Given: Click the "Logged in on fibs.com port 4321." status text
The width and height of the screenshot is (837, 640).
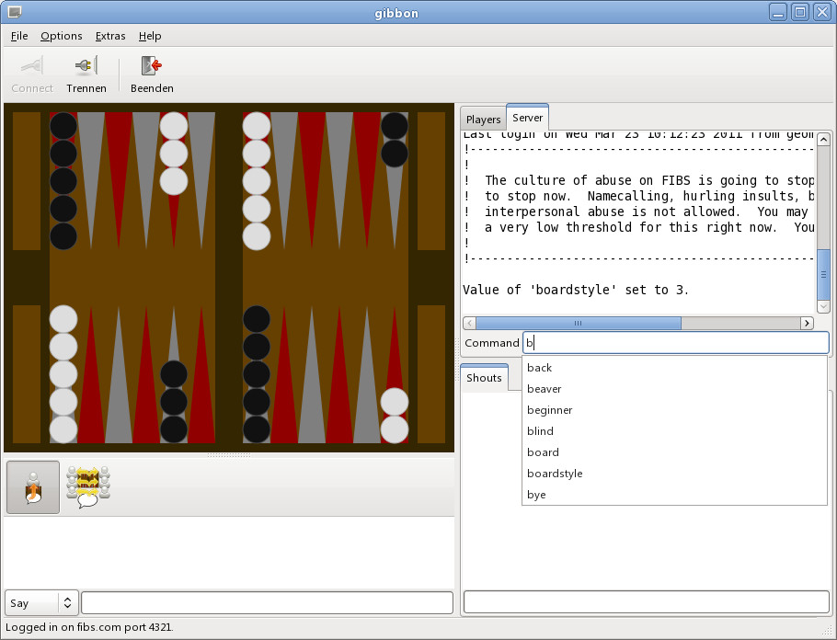Looking at the screenshot, I should tap(89, 627).
